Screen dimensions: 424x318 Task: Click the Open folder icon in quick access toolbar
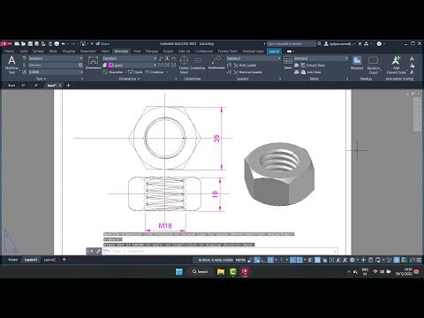pyautogui.click(x=24, y=44)
